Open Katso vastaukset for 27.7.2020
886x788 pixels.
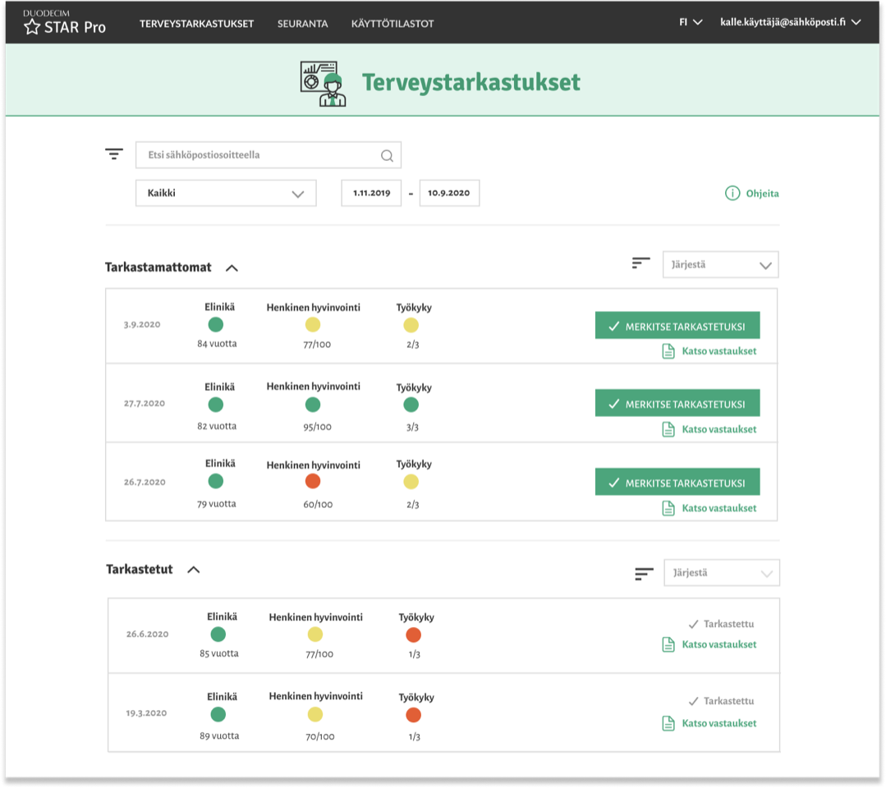coord(719,429)
